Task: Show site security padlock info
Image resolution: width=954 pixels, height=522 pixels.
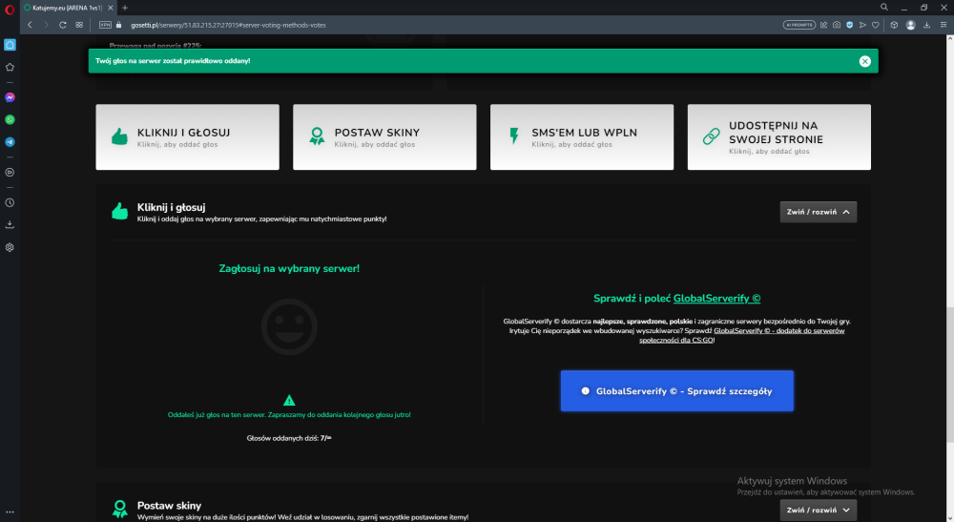Action: (118, 25)
